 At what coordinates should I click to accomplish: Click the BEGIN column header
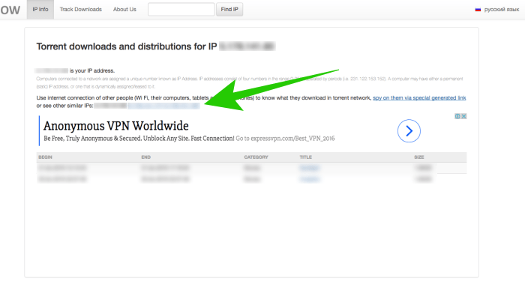point(45,157)
